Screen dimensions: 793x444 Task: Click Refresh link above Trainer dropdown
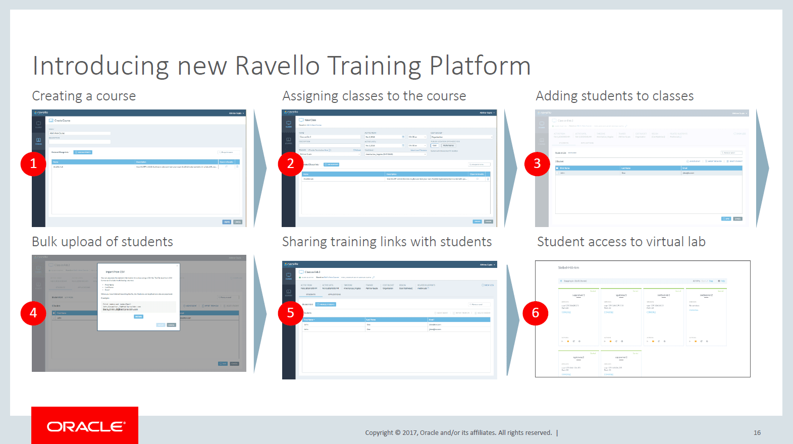(357, 150)
